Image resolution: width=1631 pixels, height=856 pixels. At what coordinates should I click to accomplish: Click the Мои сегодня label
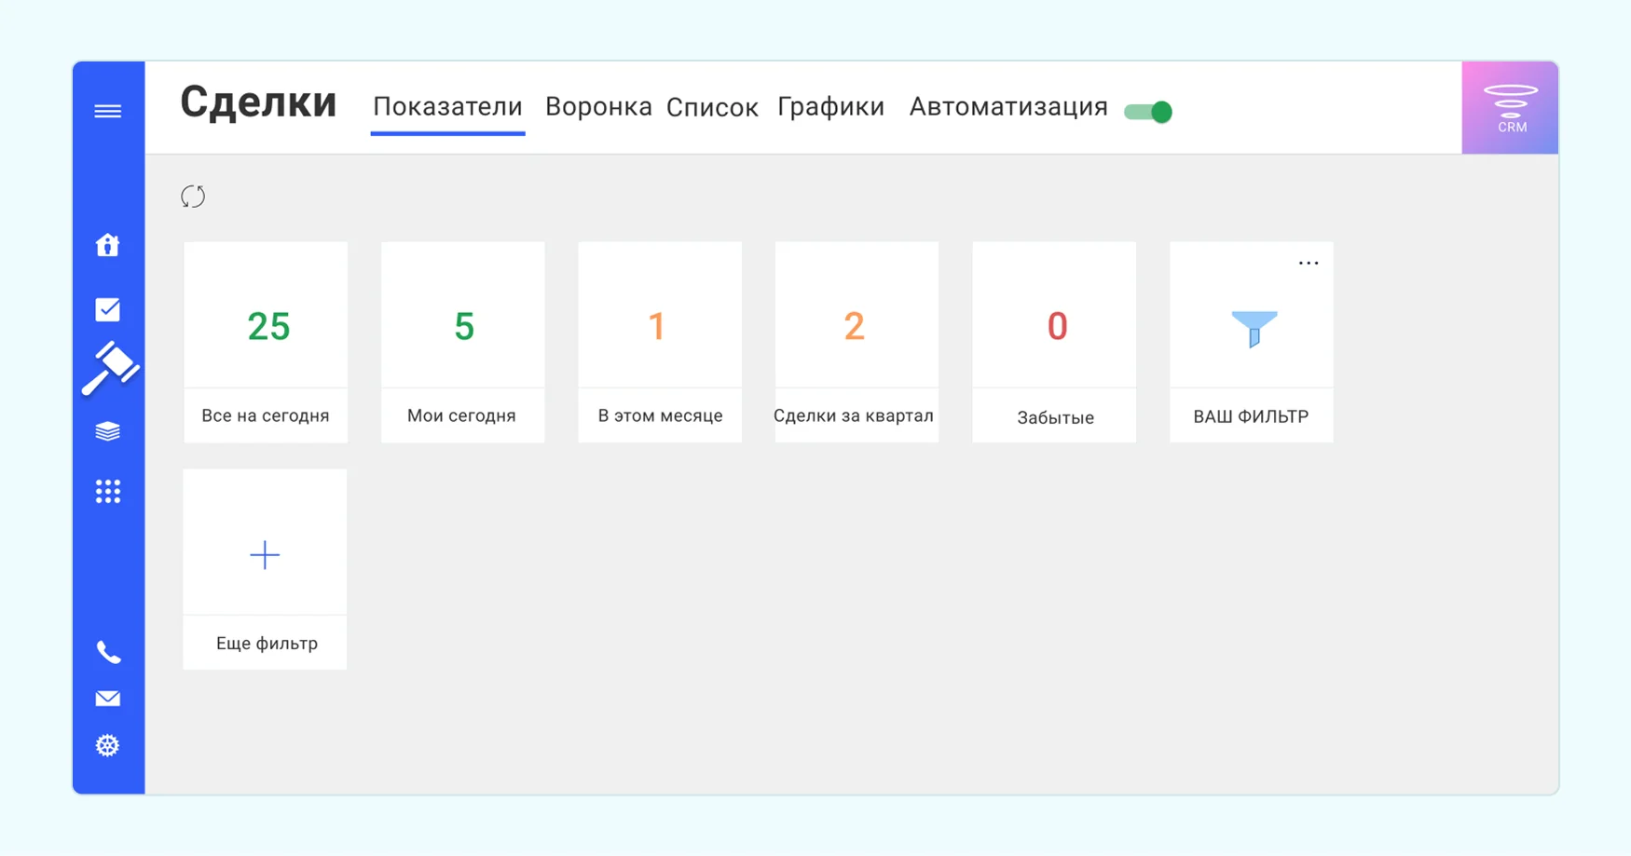(461, 415)
